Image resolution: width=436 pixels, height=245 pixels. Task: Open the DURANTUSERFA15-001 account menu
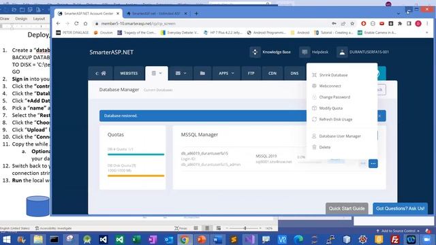[363, 52]
